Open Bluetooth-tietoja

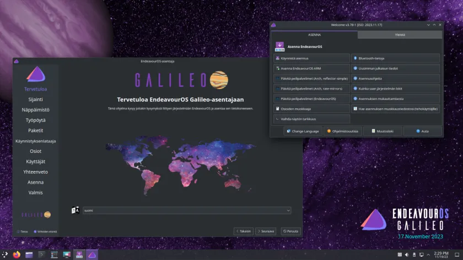395,58
